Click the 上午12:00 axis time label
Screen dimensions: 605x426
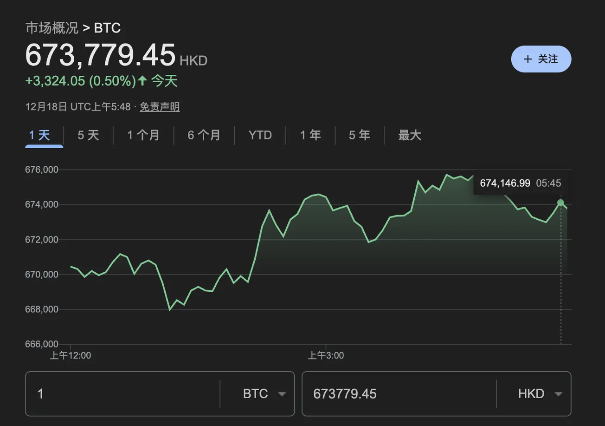71,356
